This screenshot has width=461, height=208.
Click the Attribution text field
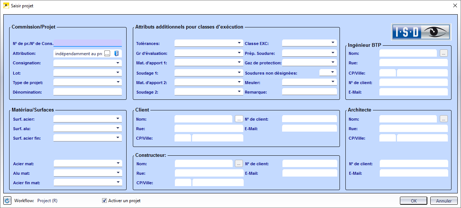pyautogui.click(x=78, y=53)
